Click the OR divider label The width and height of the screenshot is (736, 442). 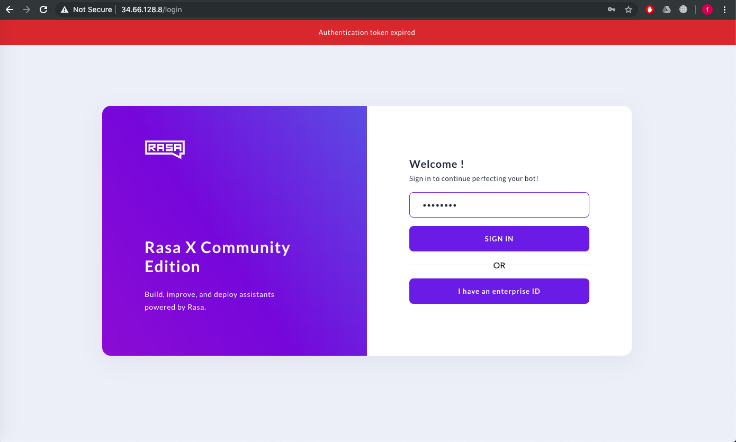(499, 265)
